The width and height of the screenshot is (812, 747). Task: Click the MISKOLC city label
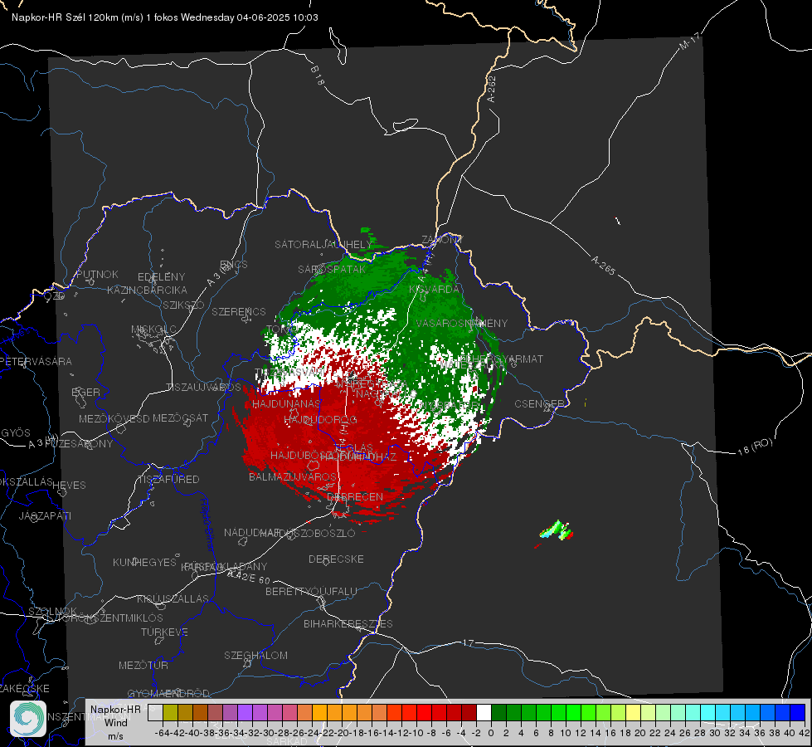coord(153,330)
